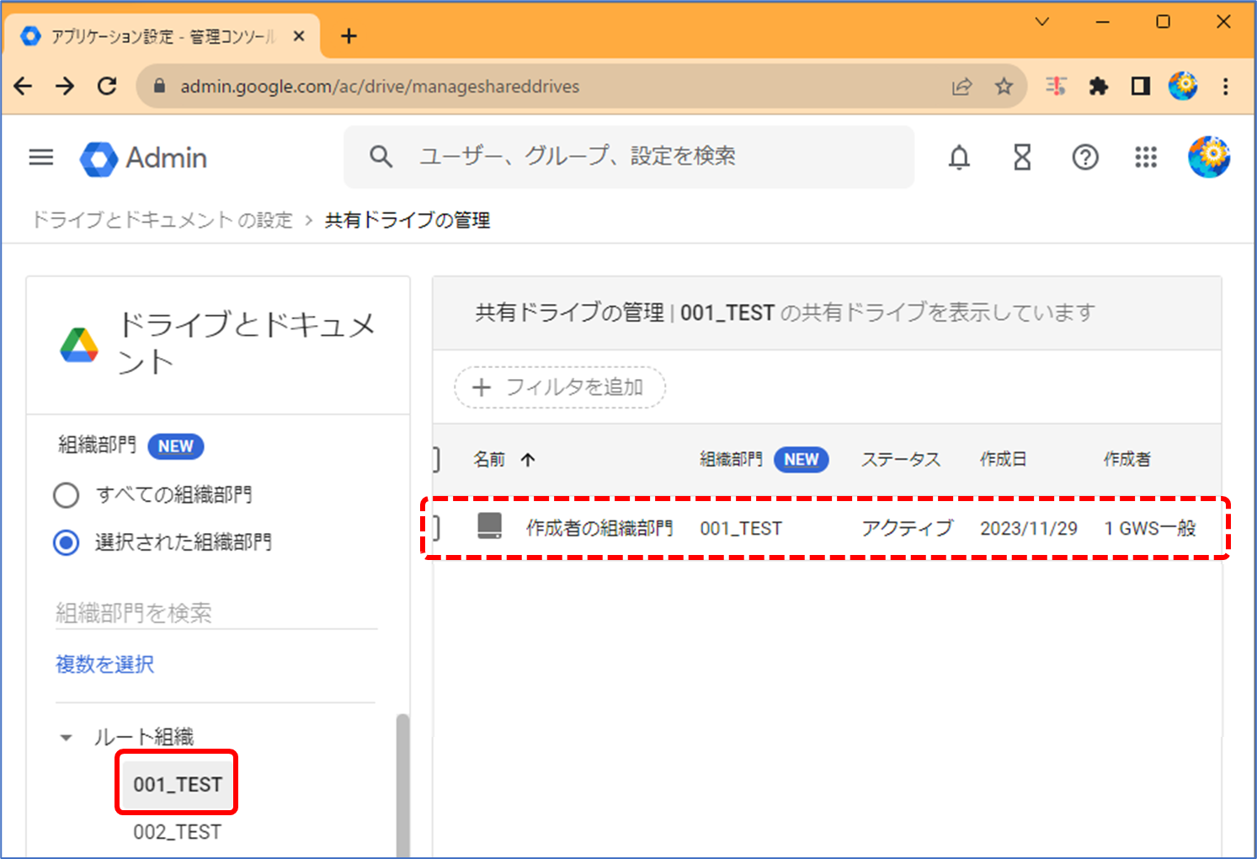Image resolution: width=1257 pixels, height=859 pixels.
Task: Click the sidebar vertical scrollbar
Action: click(402, 786)
